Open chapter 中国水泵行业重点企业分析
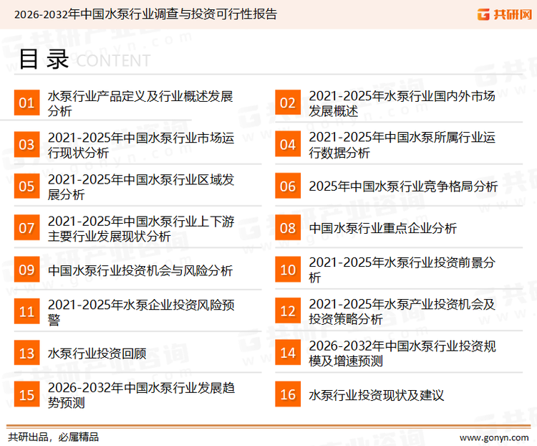This screenshot has width=537, height=446. coord(382,228)
